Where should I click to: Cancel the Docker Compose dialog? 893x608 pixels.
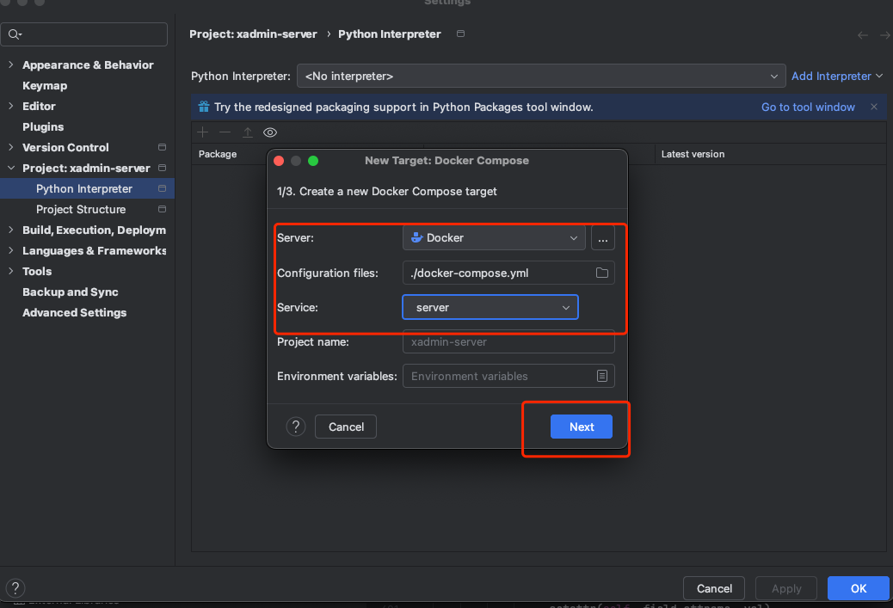tap(346, 427)
